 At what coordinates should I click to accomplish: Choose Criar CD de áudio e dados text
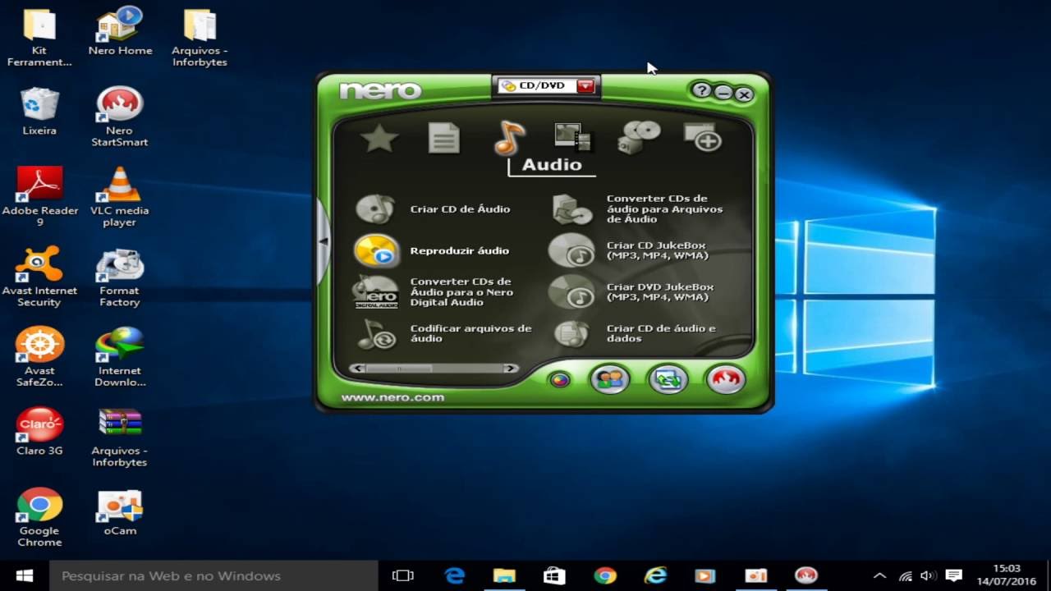coord(661,333)
